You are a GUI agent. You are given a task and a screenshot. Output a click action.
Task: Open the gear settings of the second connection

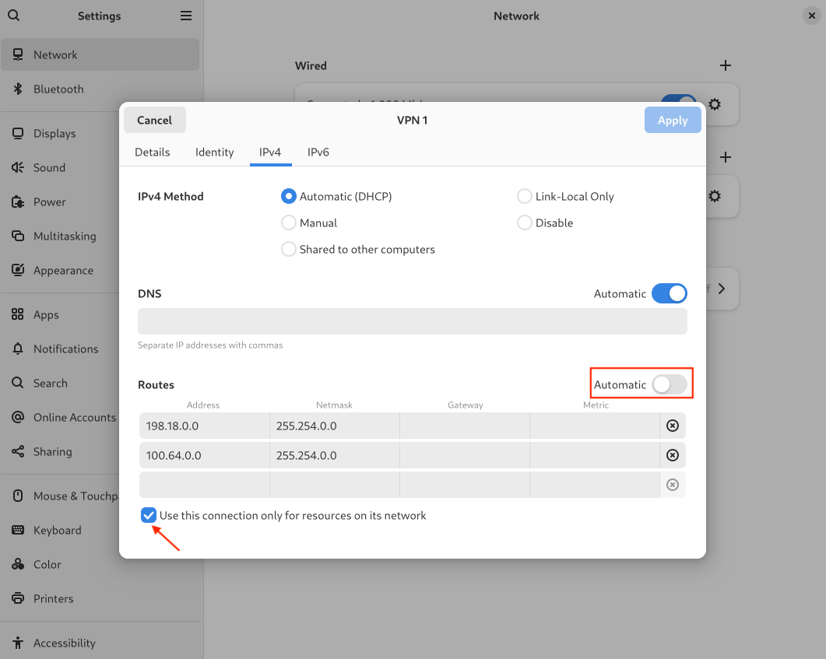715,196
